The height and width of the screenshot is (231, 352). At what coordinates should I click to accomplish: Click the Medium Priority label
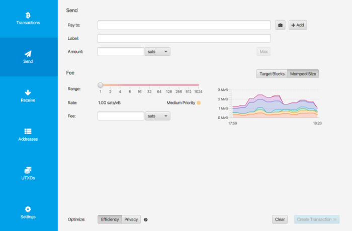pos(181,103)
